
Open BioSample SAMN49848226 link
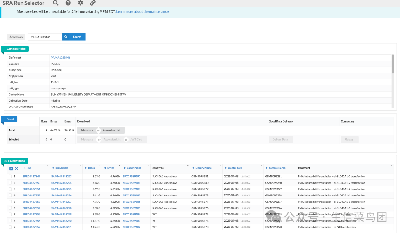(61, 195)
